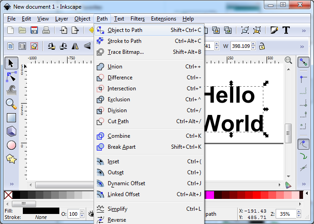This screenshot has width=314, height=224.
Task: Open the palette menu arrow
Action: 307,193
